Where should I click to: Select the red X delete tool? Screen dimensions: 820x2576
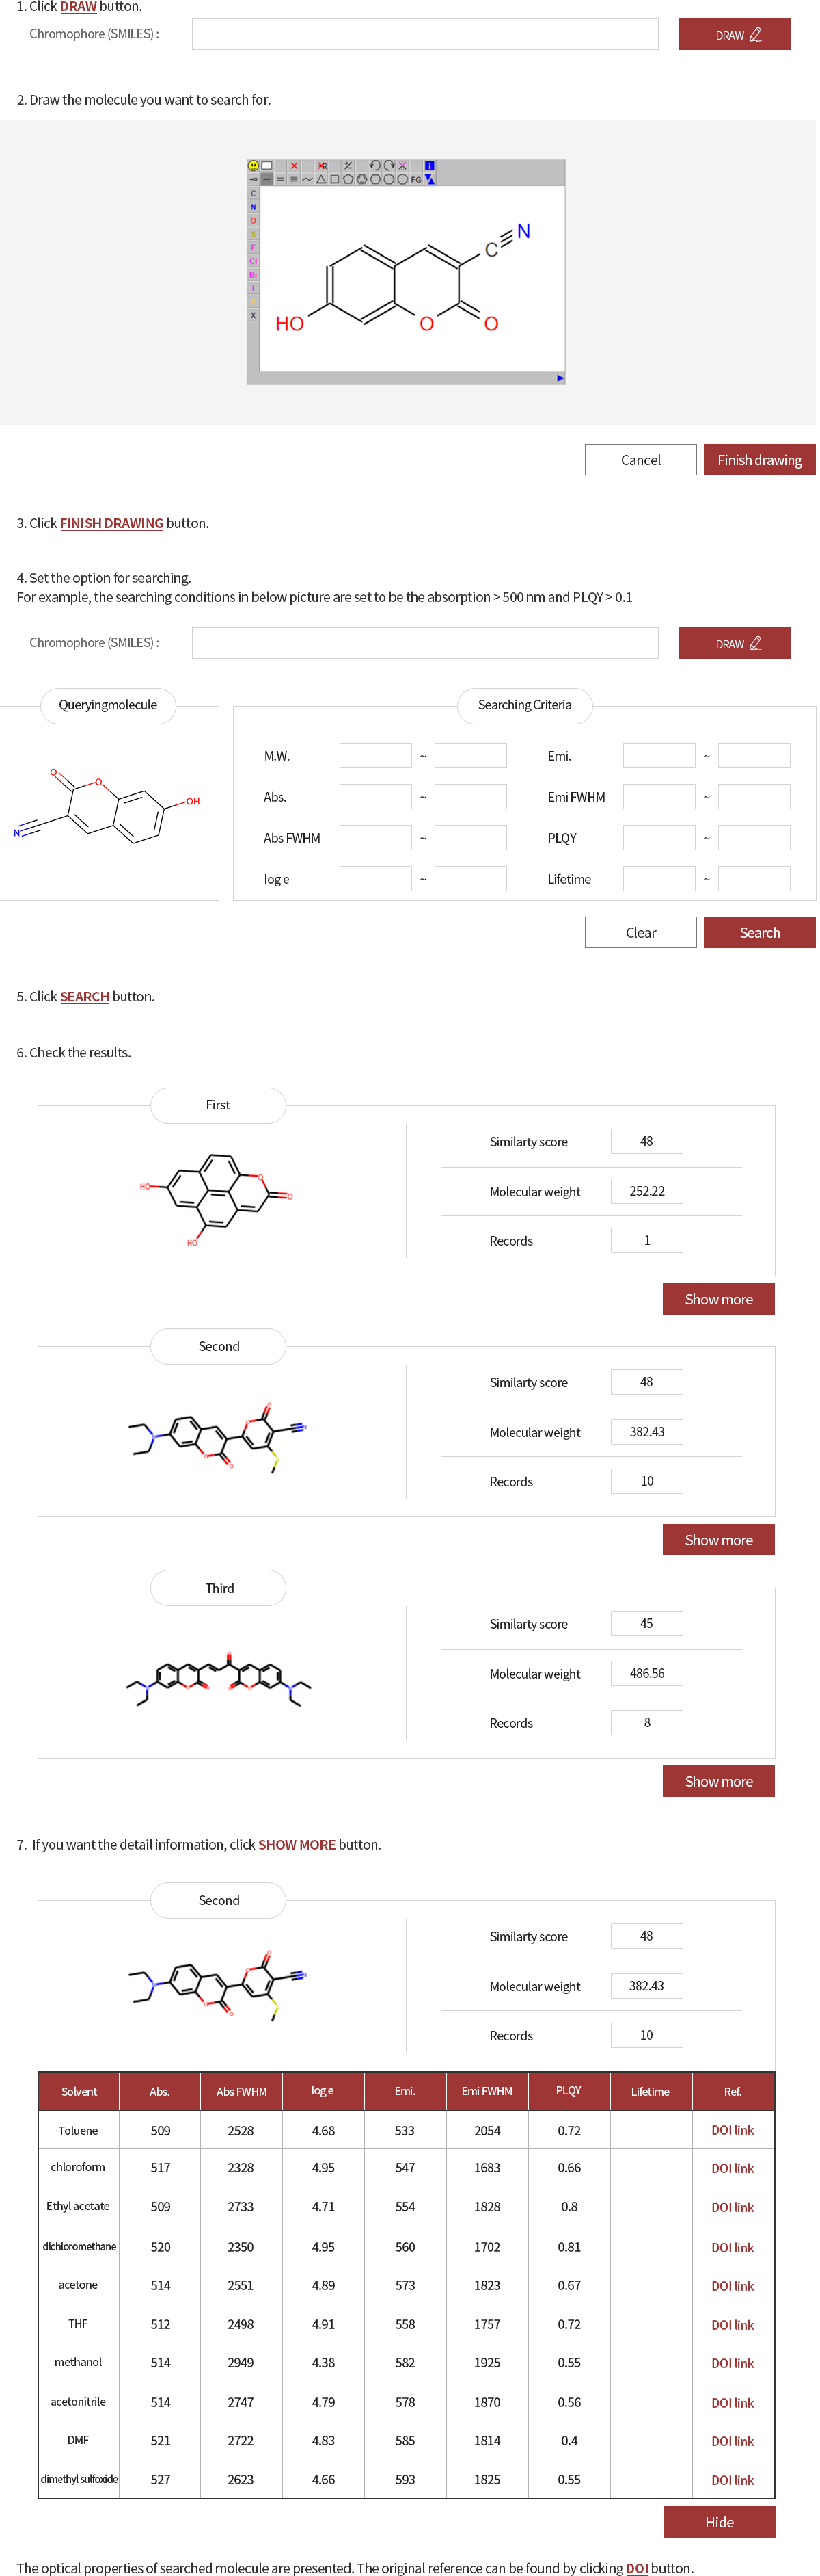coord(295,166)
